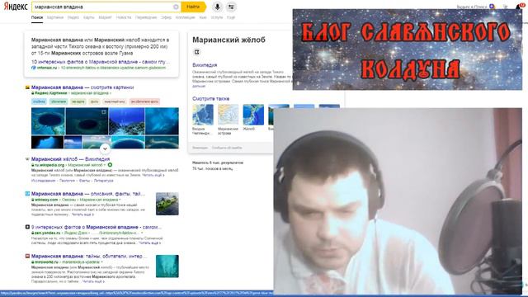
Task: Click the underwater reef image thumbnail
Action: pyautogui.click(x=126, y=121)
